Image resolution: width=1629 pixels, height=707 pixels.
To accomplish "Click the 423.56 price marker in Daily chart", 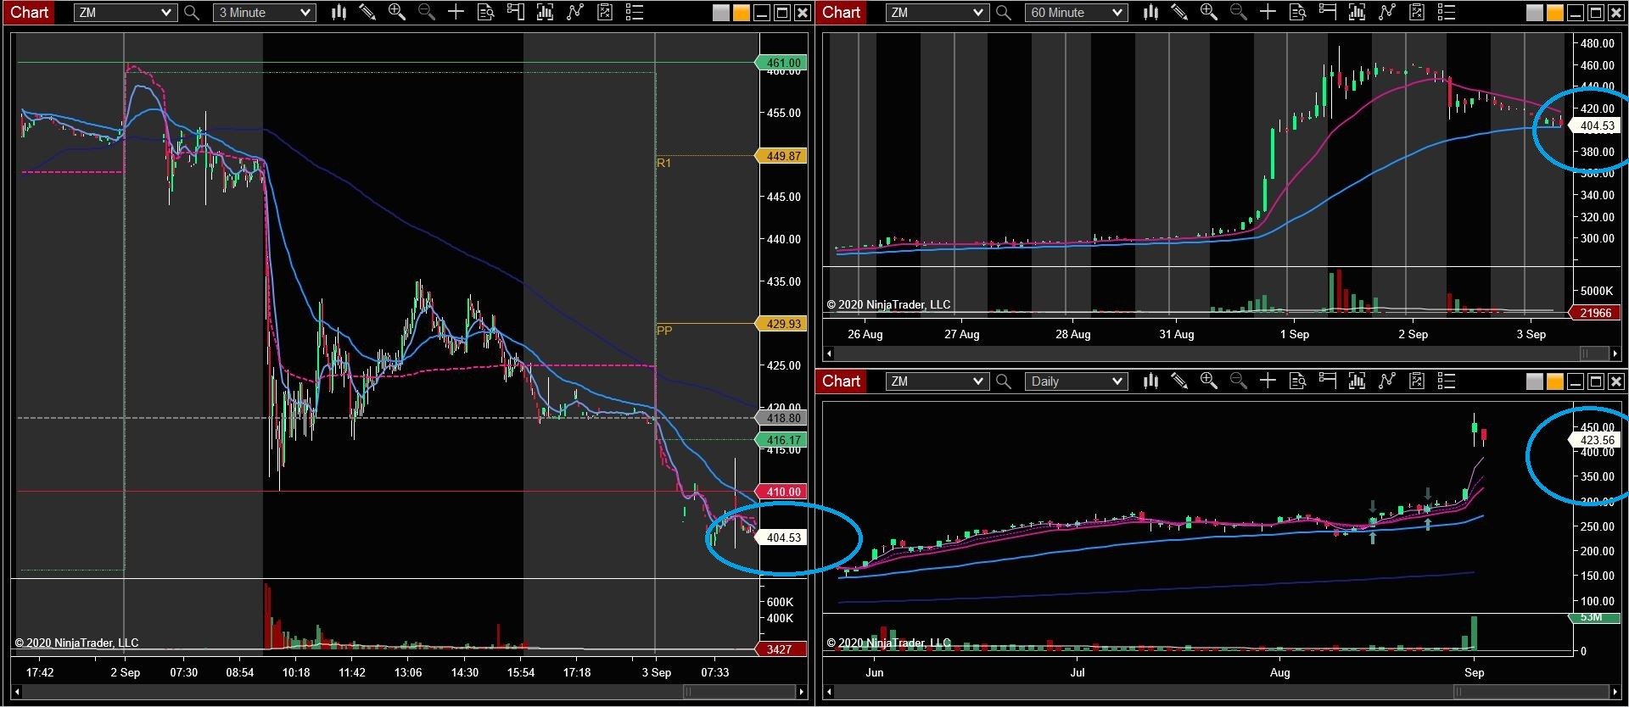I will 1594,440.
